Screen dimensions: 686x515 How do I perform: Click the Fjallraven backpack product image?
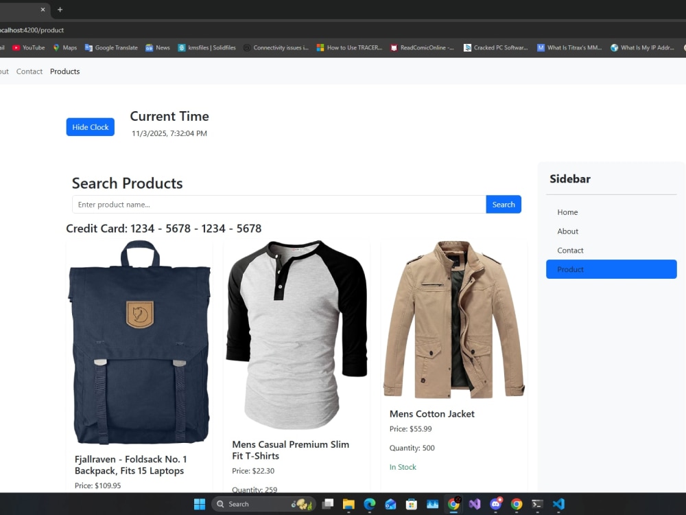139,343
